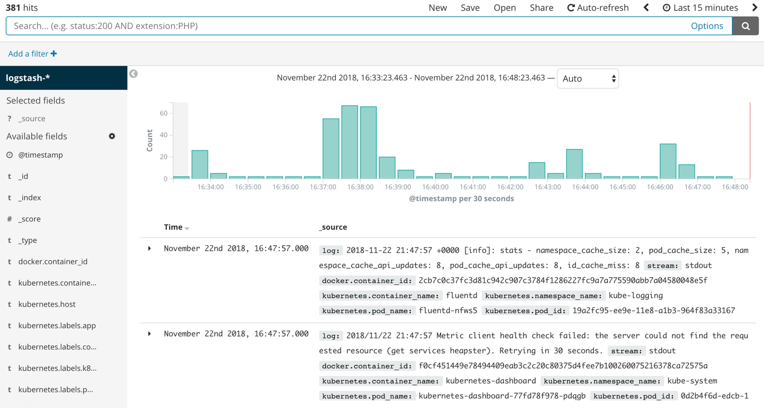
Task: Open available fields settings gear
Action: (x=112, y=136)
